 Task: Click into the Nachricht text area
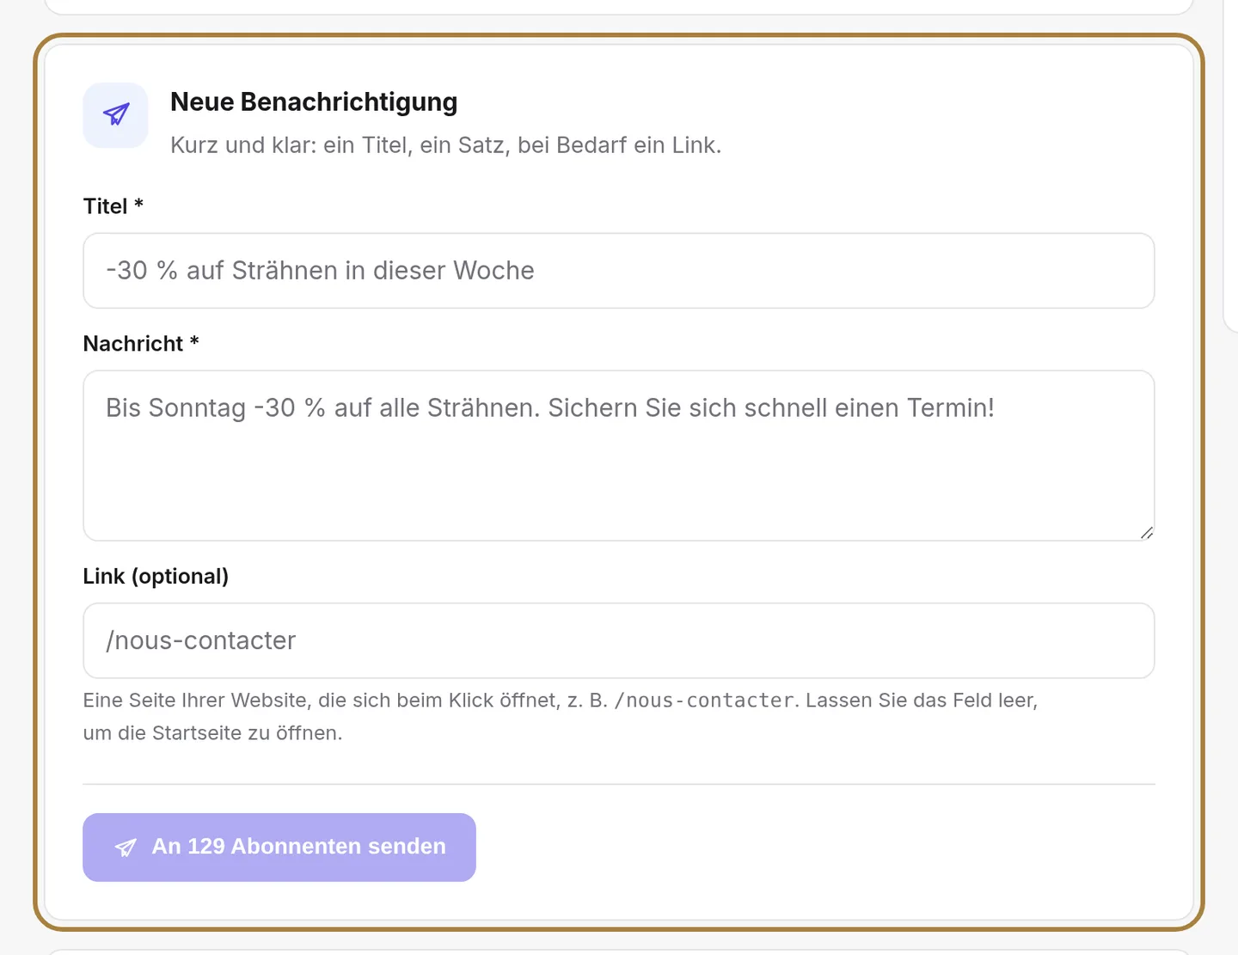pyautogui.click(x=618, y=456)
